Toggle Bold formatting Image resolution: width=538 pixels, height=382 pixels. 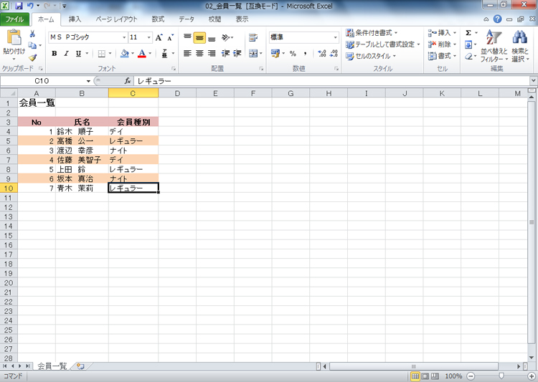coord(55,54)
